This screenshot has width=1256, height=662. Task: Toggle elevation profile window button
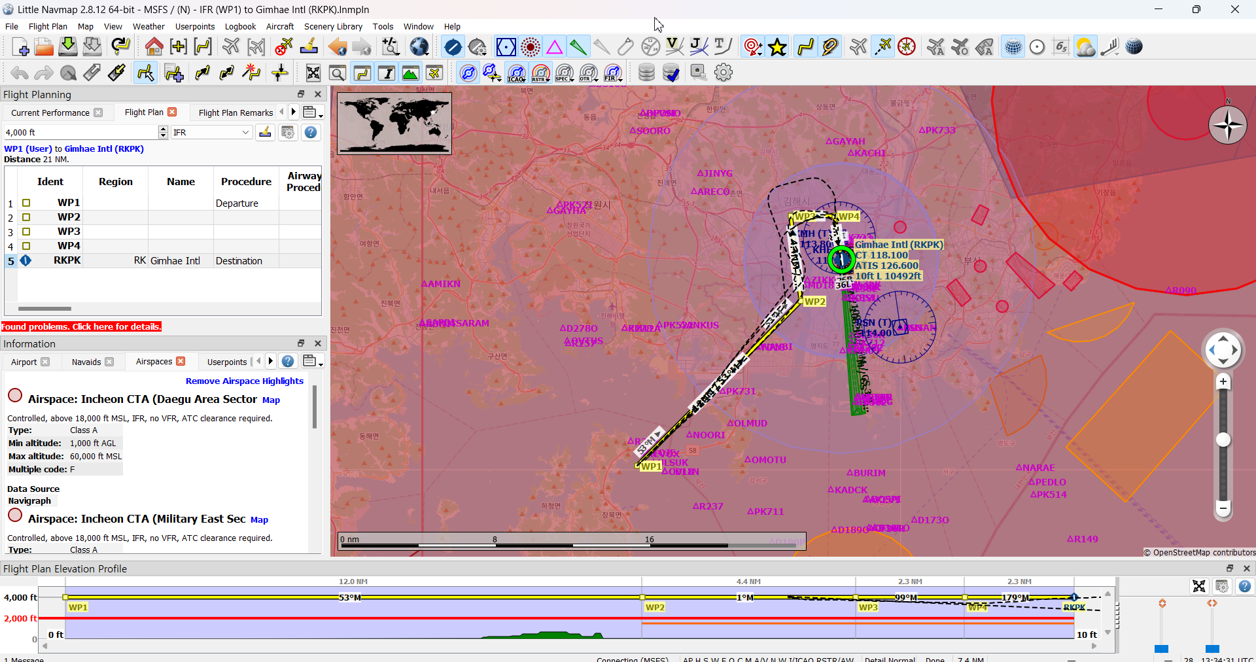[x=410, y=73]
